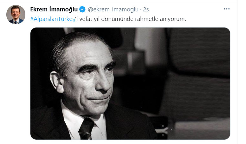Screen dimensions: 246x144
Task: Open the #AlparslanTürkeş hashtag link
Action: point(53,19)
